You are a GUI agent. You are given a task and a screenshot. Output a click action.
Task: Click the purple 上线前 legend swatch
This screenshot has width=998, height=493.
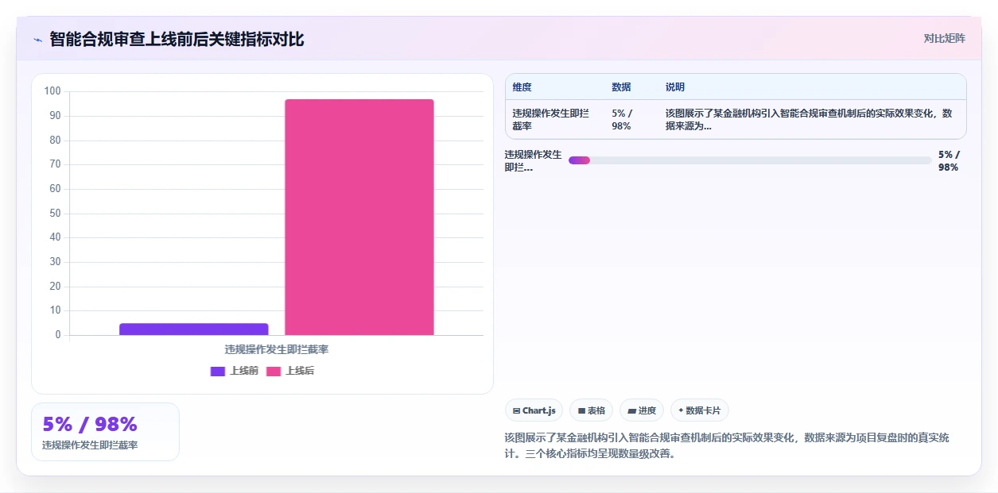(218, 372)
